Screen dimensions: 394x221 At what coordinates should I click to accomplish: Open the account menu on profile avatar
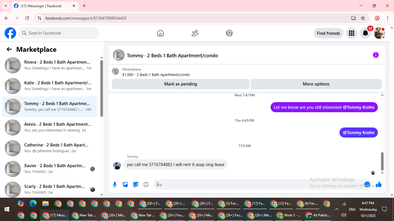point(379,33)
